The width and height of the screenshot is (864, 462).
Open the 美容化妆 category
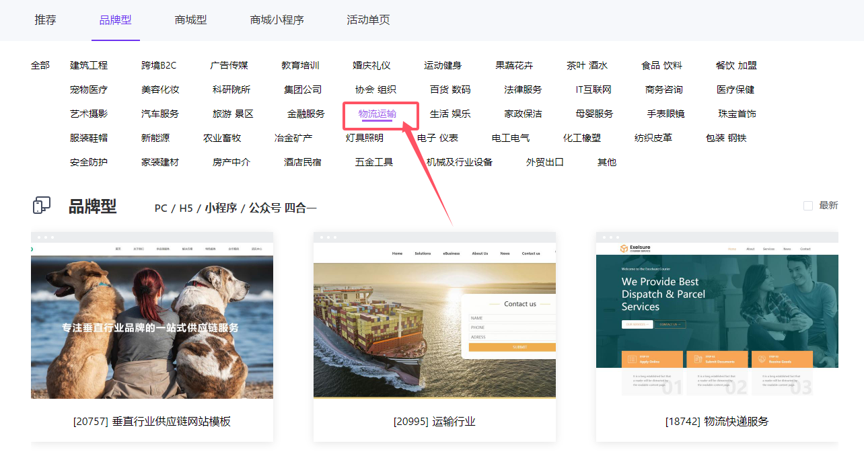[x=160, y=89]
